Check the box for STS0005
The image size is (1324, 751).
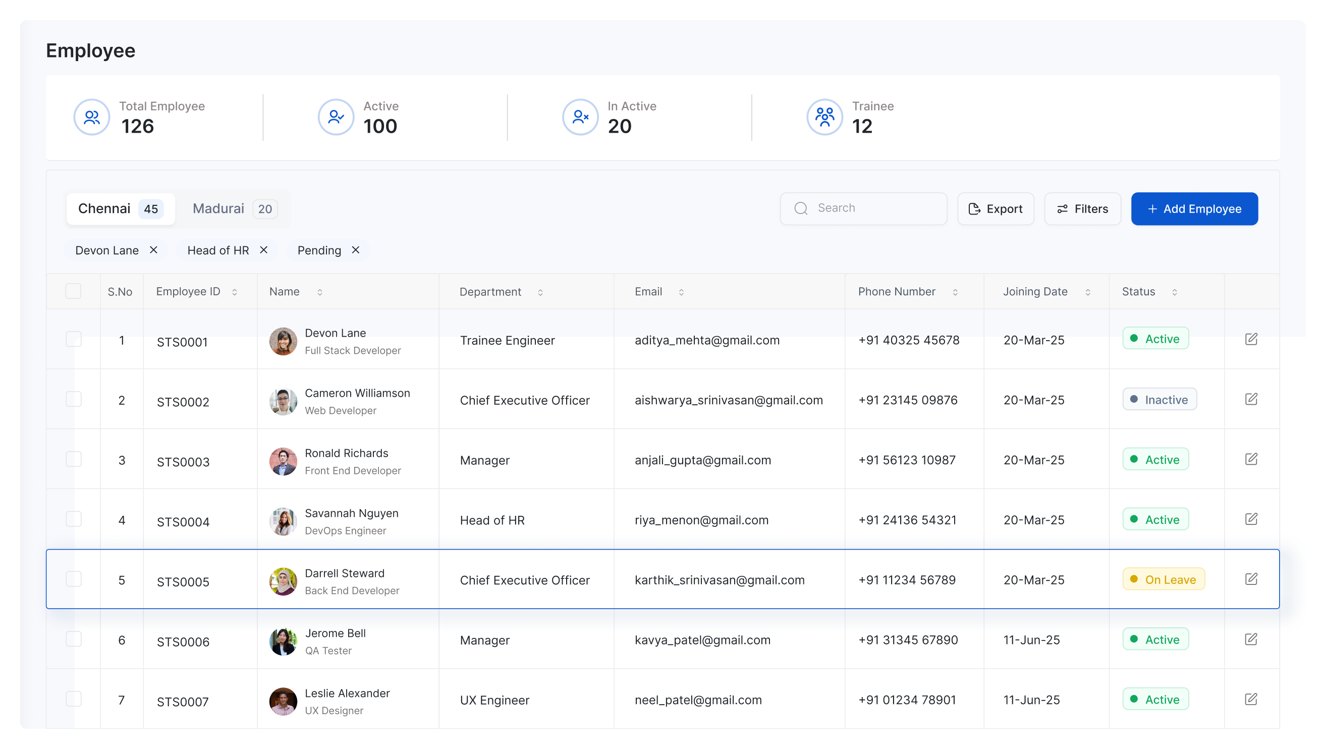coord(73,579)
